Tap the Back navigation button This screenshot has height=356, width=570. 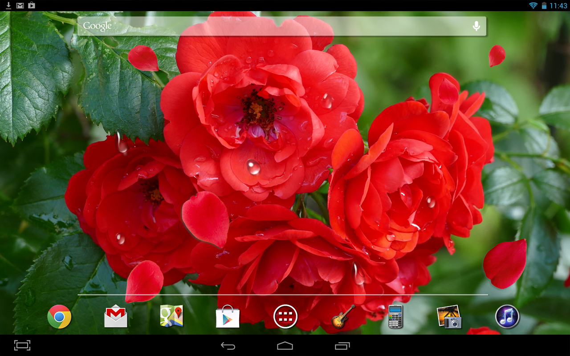(x=228, y=345)
